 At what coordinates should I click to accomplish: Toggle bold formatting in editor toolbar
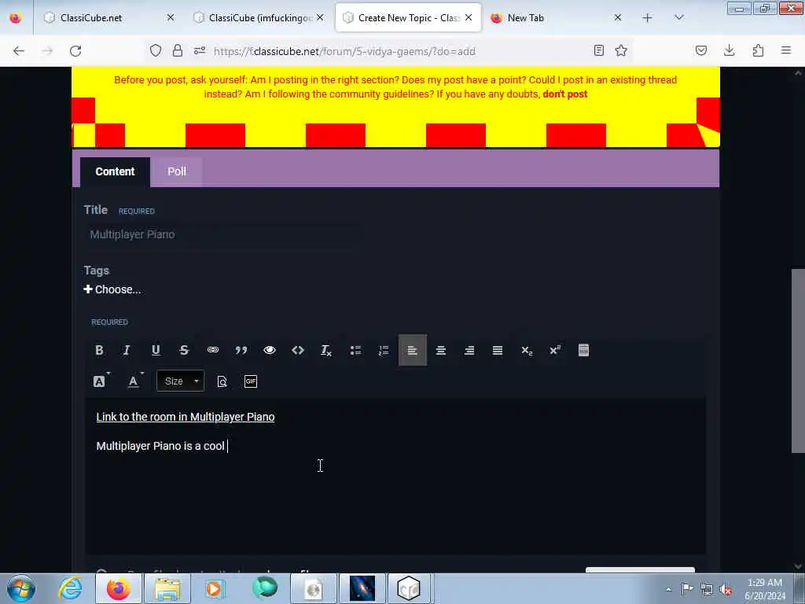coord(99,350)
